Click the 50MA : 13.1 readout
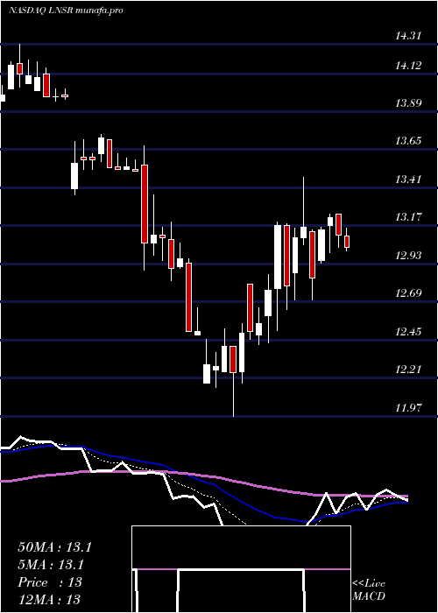 pyautogui.click(x=54, y=547)
